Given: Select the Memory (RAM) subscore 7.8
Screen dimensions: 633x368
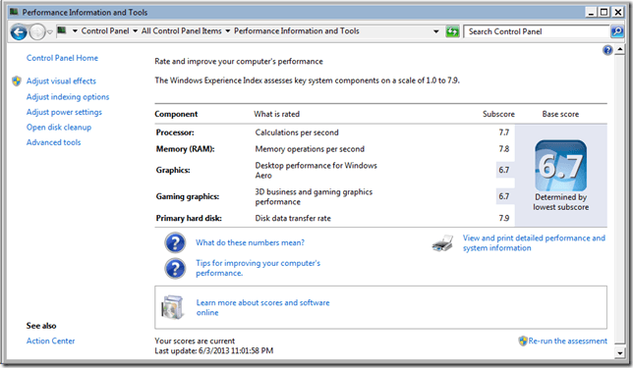Looking at the screenshot, I should 504,149.
